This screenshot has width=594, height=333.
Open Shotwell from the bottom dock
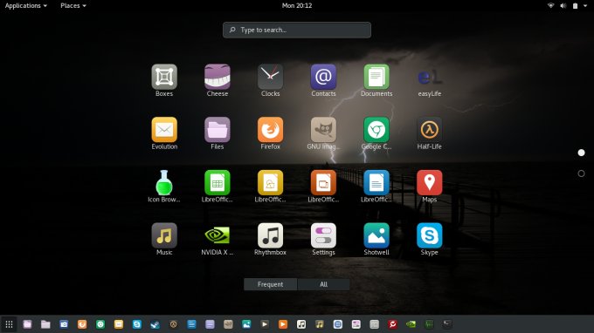246,324
